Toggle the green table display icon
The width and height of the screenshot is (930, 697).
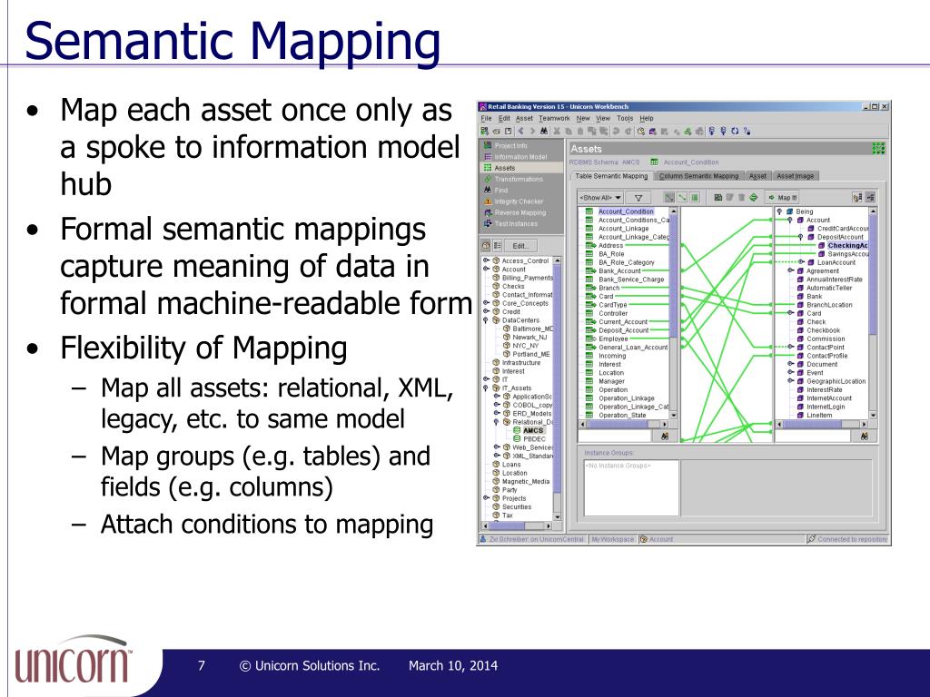point(695,197)
